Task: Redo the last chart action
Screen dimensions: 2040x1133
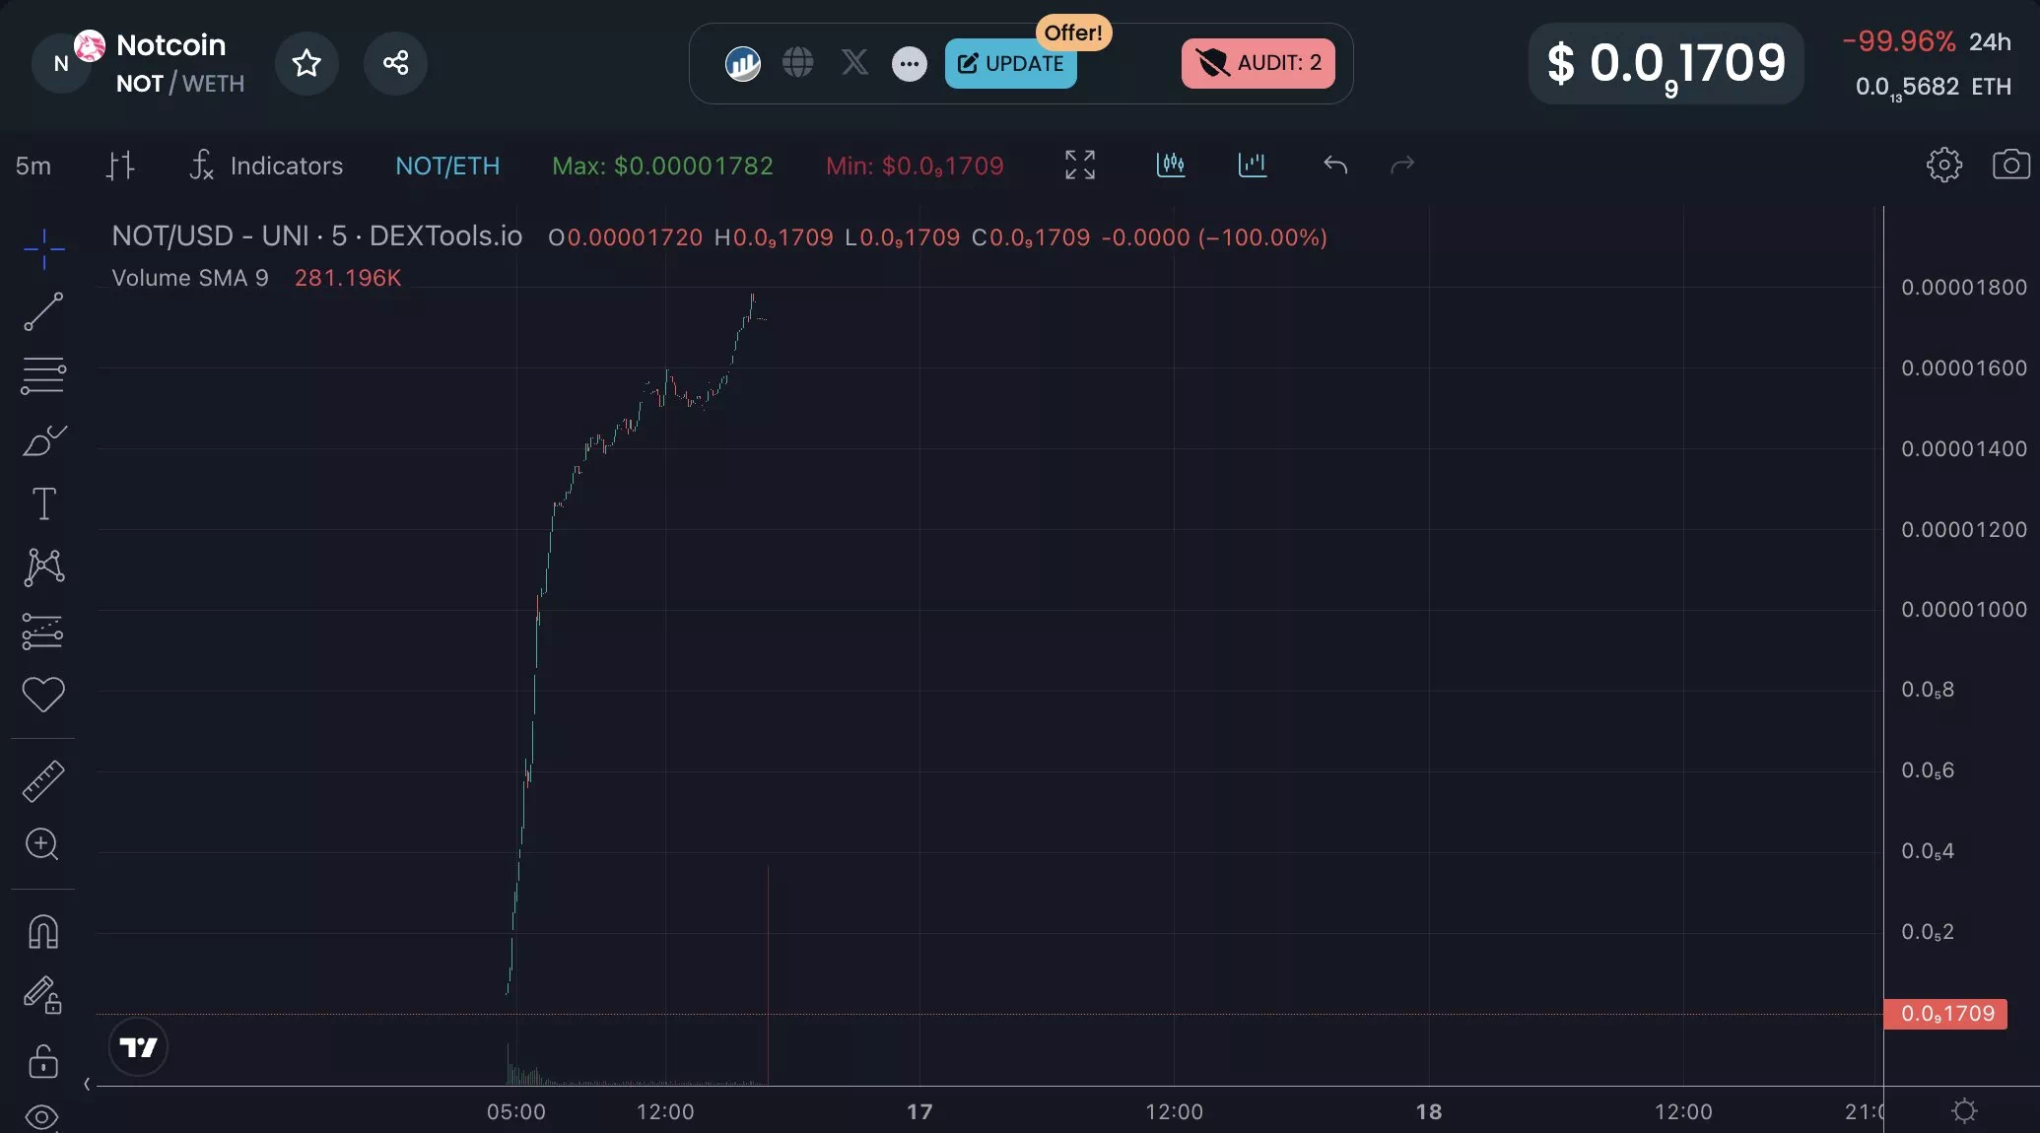Action: (1402, 165)
